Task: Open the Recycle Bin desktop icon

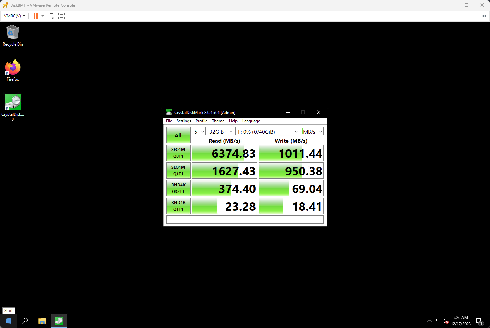Action: point(13,35)
